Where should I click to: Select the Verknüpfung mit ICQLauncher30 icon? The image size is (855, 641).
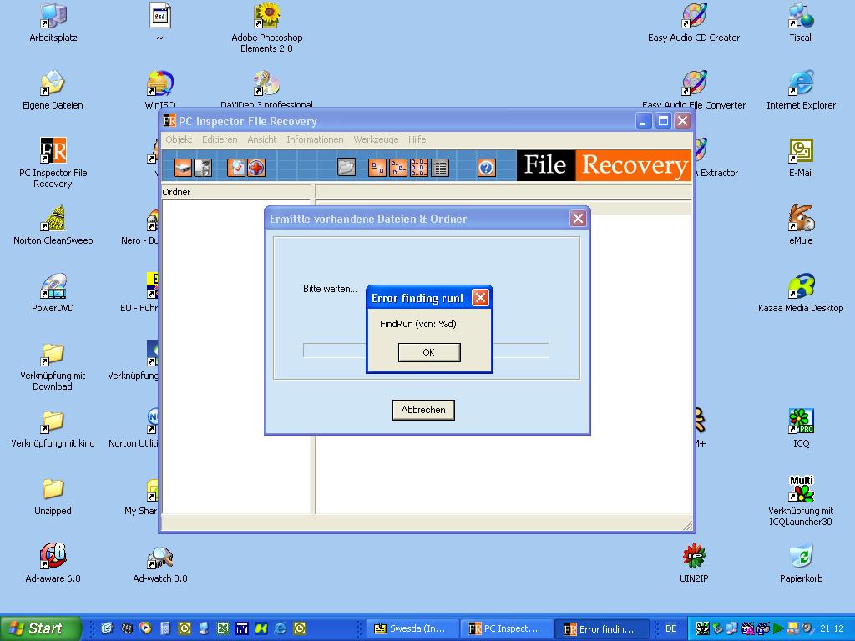[801, 502]
